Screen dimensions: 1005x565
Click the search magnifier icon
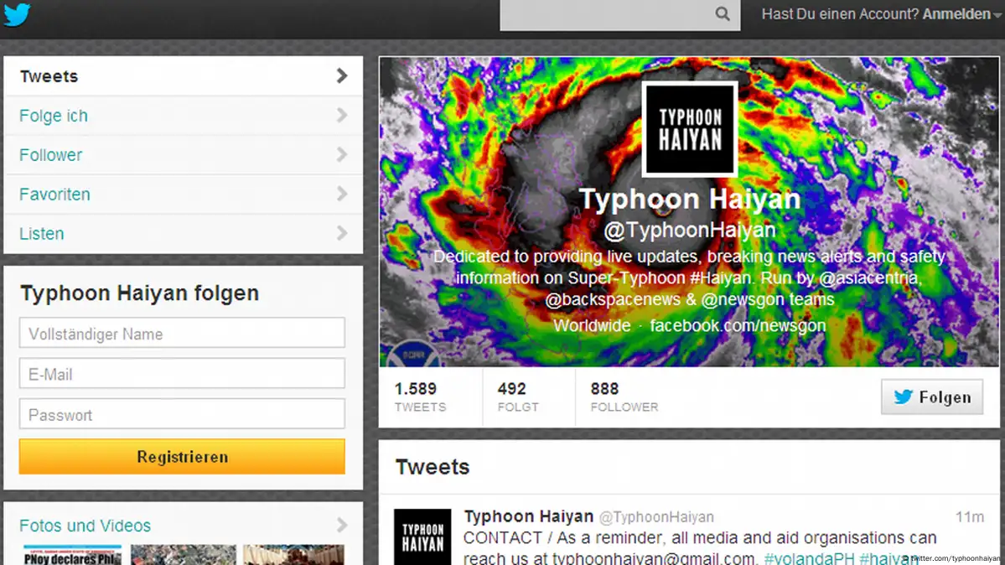[723, 14]
